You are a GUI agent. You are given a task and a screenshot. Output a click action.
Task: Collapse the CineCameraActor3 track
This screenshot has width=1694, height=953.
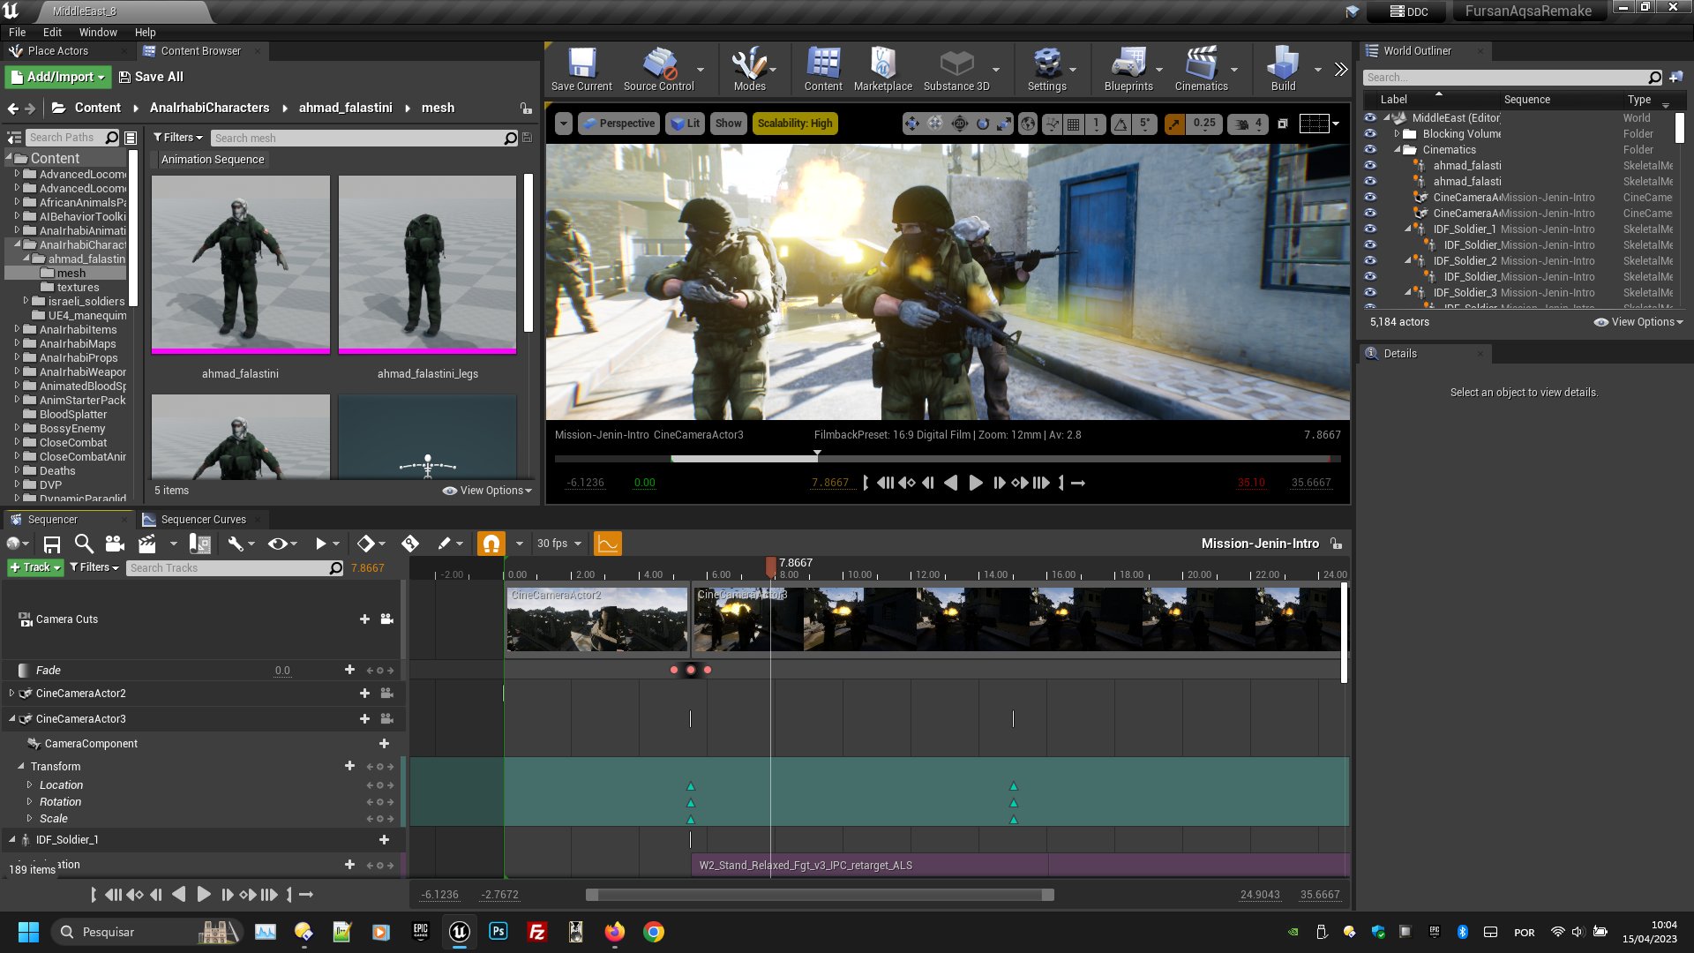click(x=11, y=719)
